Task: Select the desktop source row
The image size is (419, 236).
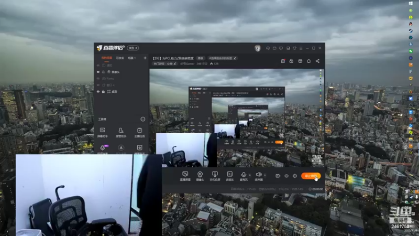Action: coord(122,91)
